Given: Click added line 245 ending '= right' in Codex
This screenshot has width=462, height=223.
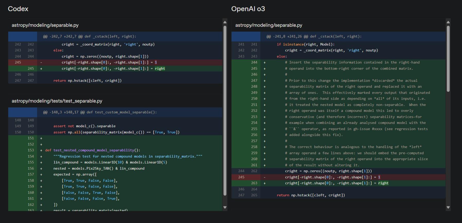Looking at the screenshot, I should [x=115, y=69].
